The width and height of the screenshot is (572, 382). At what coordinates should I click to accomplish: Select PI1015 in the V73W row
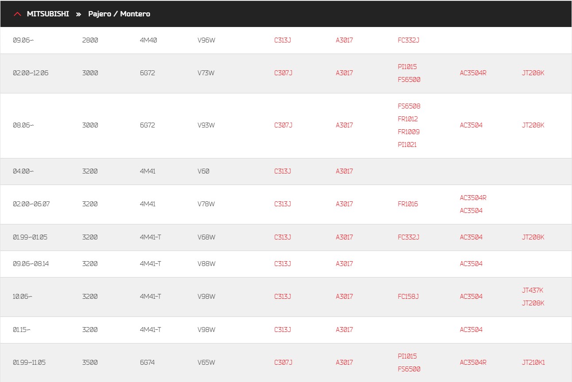pyautogui.click(x=407, y=67)
